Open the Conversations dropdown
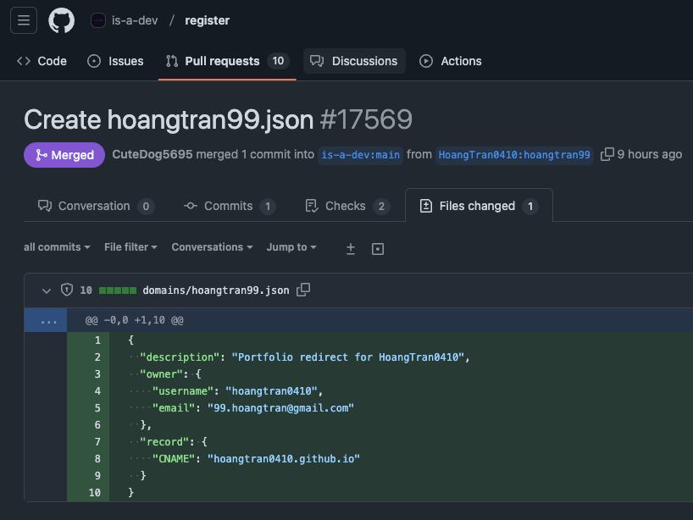This screenshot has height=520, width=693. [x=212, y=247]
